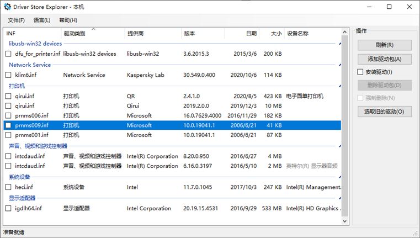
Task: Click the Driver Store Explorer title bar icon
Action: (x=6, y=7)
